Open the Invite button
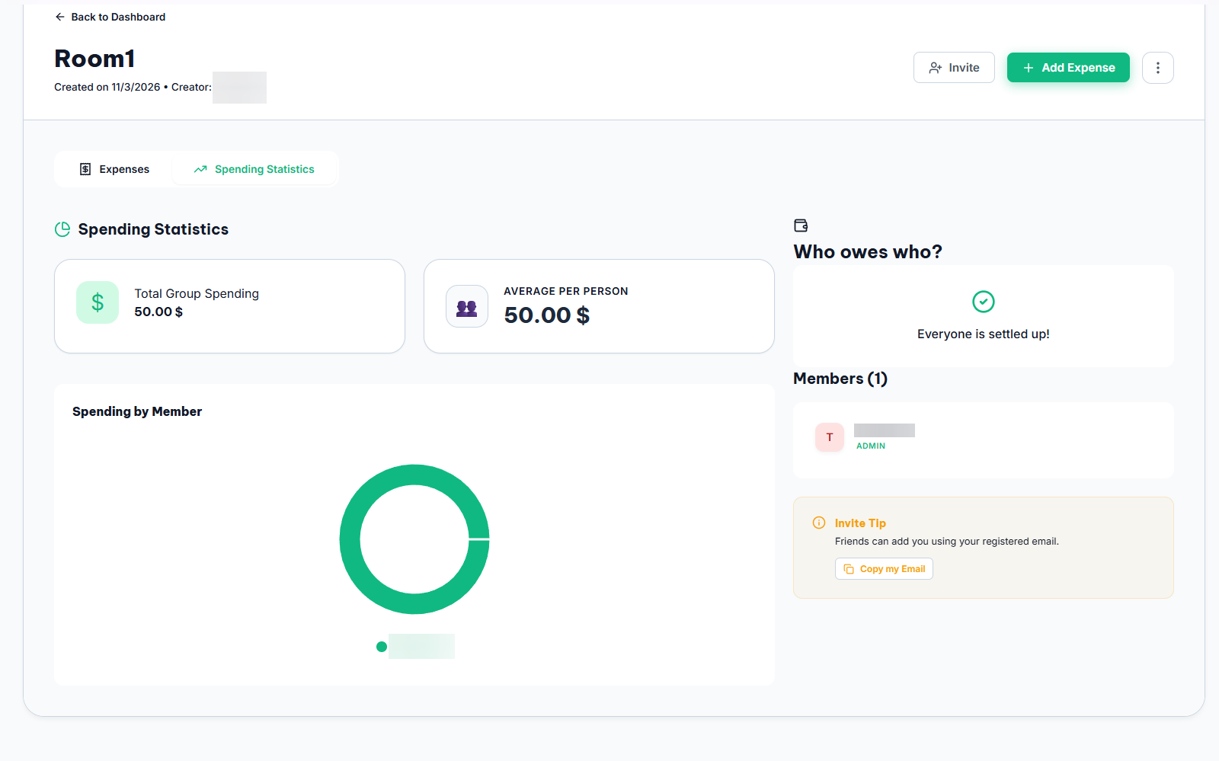 click(954, 68)
